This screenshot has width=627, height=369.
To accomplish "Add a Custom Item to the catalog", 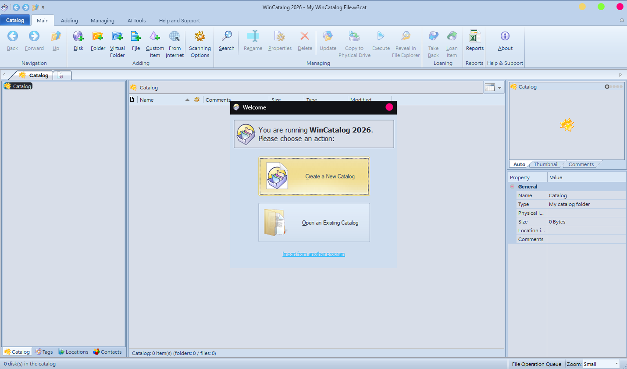I will (x=155, y=44).
